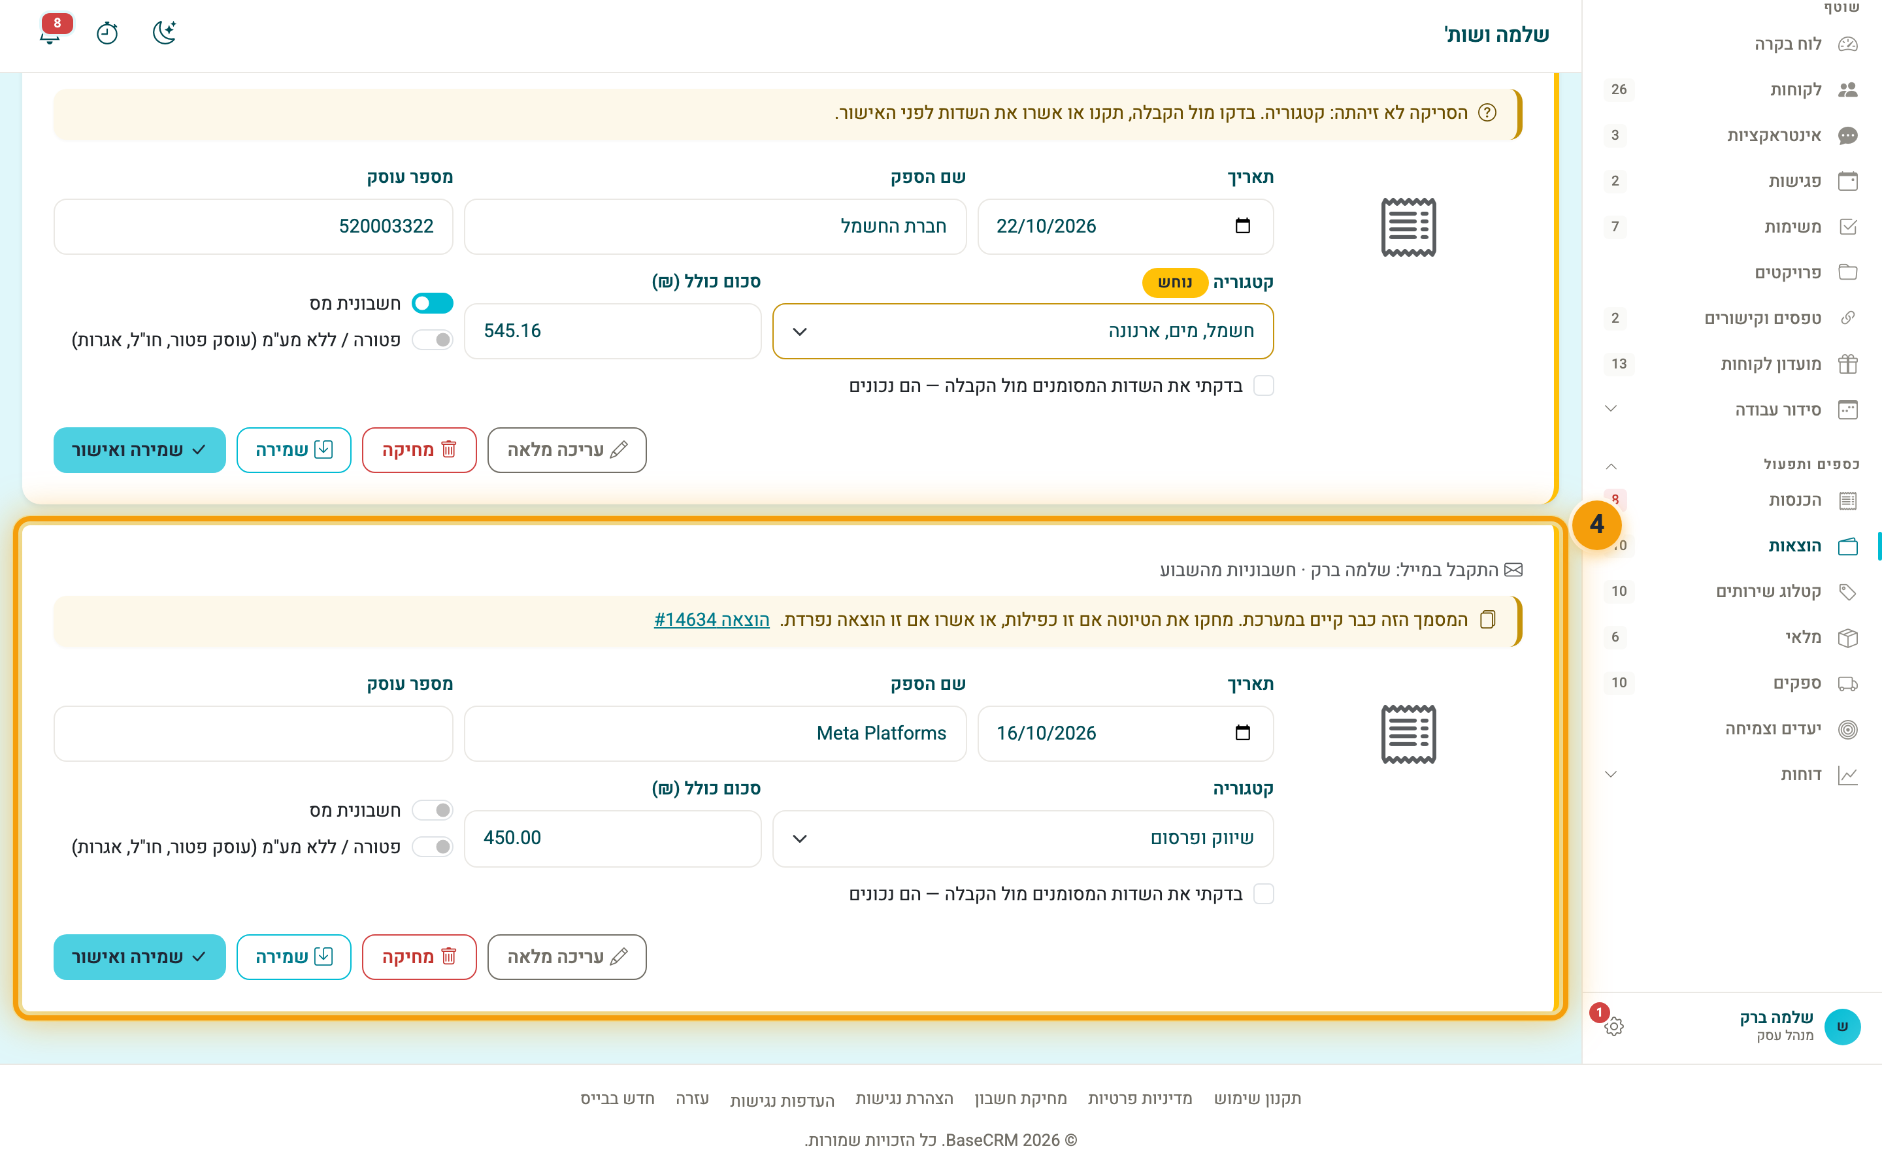This screenshot has width=1882, height=1176.
Task: Expand the סידור עבודה submenu
Action: coord(1611,409)
